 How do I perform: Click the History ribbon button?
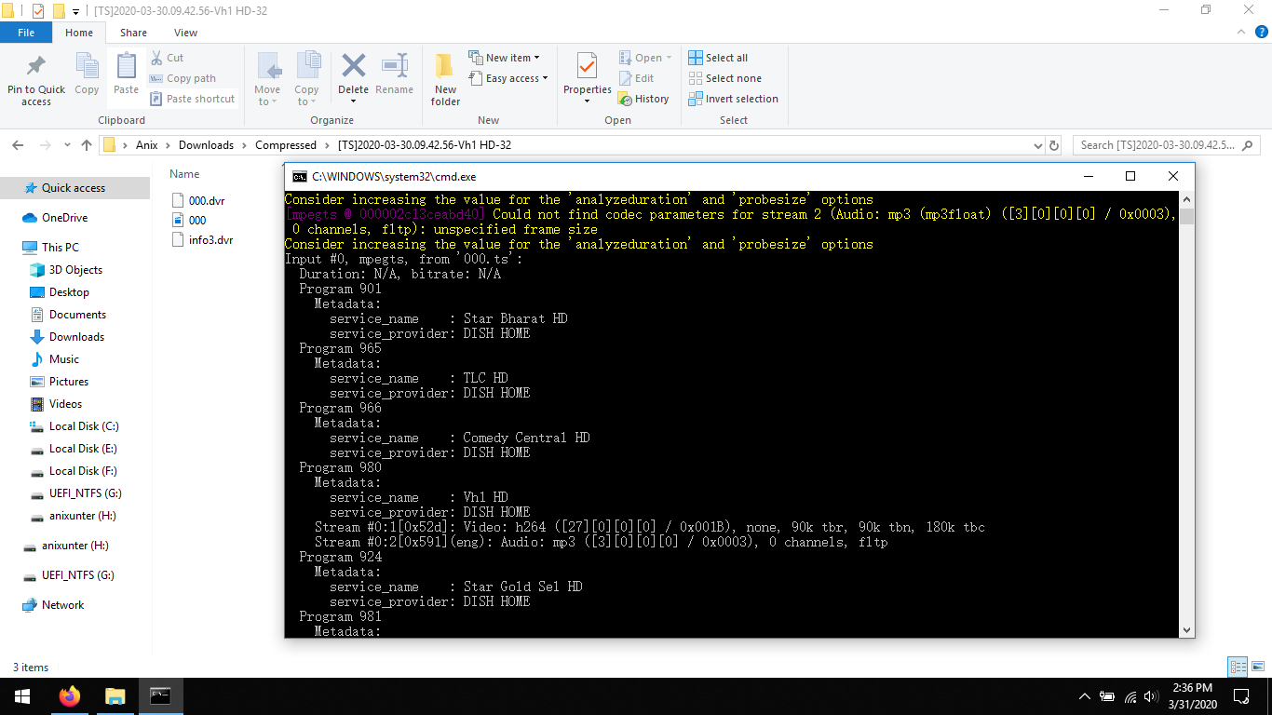coord(644,99)
